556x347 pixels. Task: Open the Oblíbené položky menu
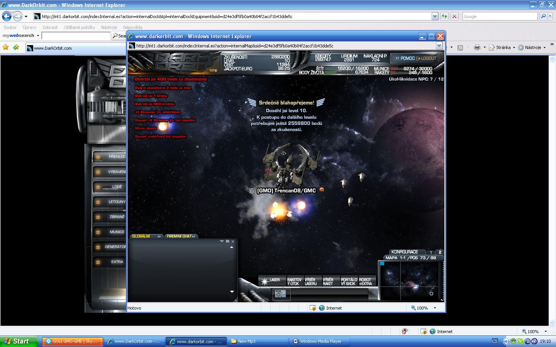point(79,27)
